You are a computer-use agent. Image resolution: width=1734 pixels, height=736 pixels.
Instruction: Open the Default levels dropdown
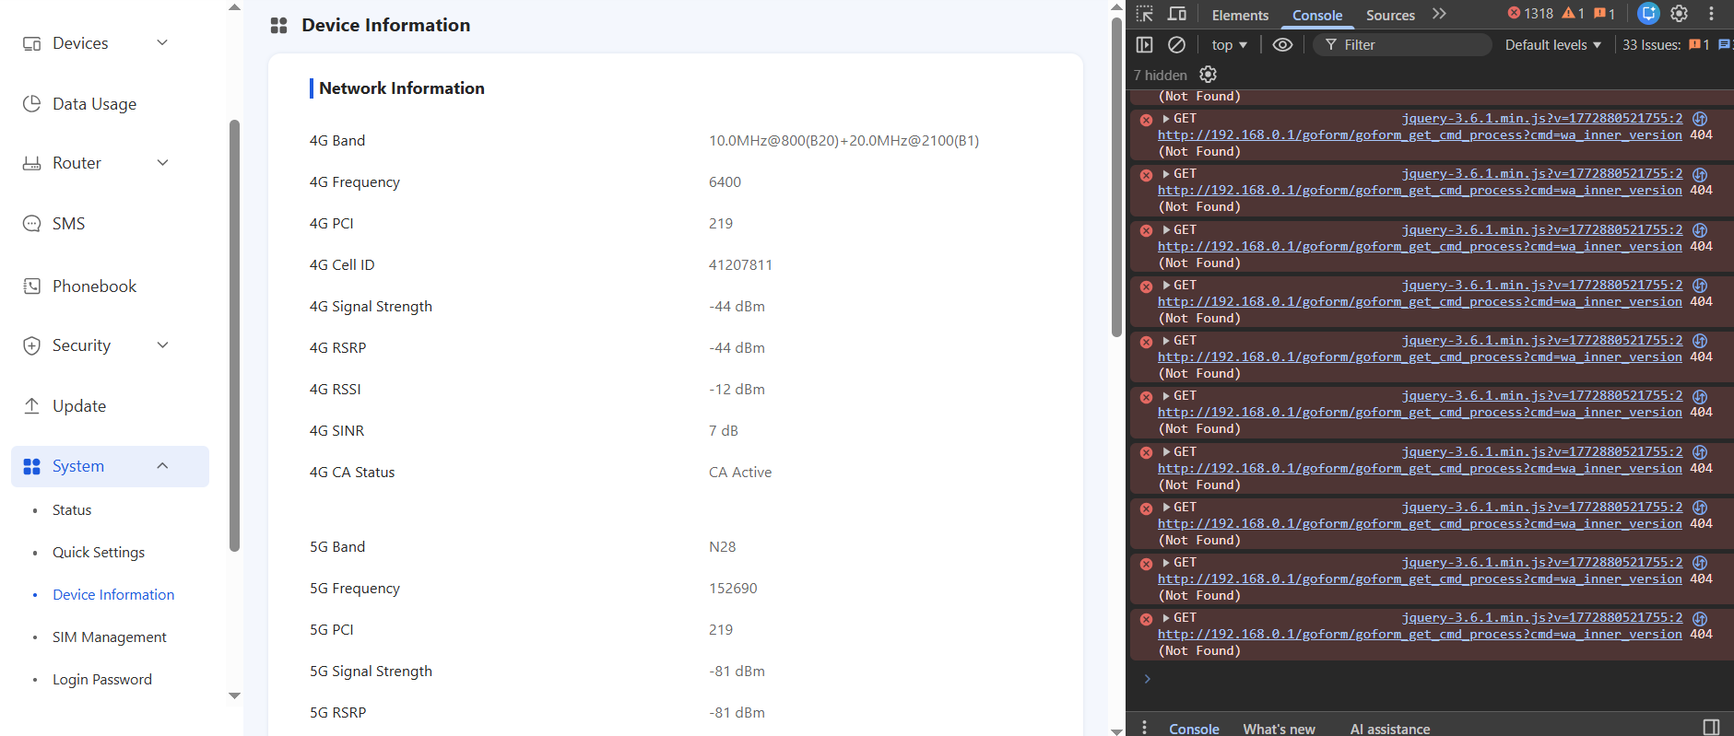[x=1552, y=44]
